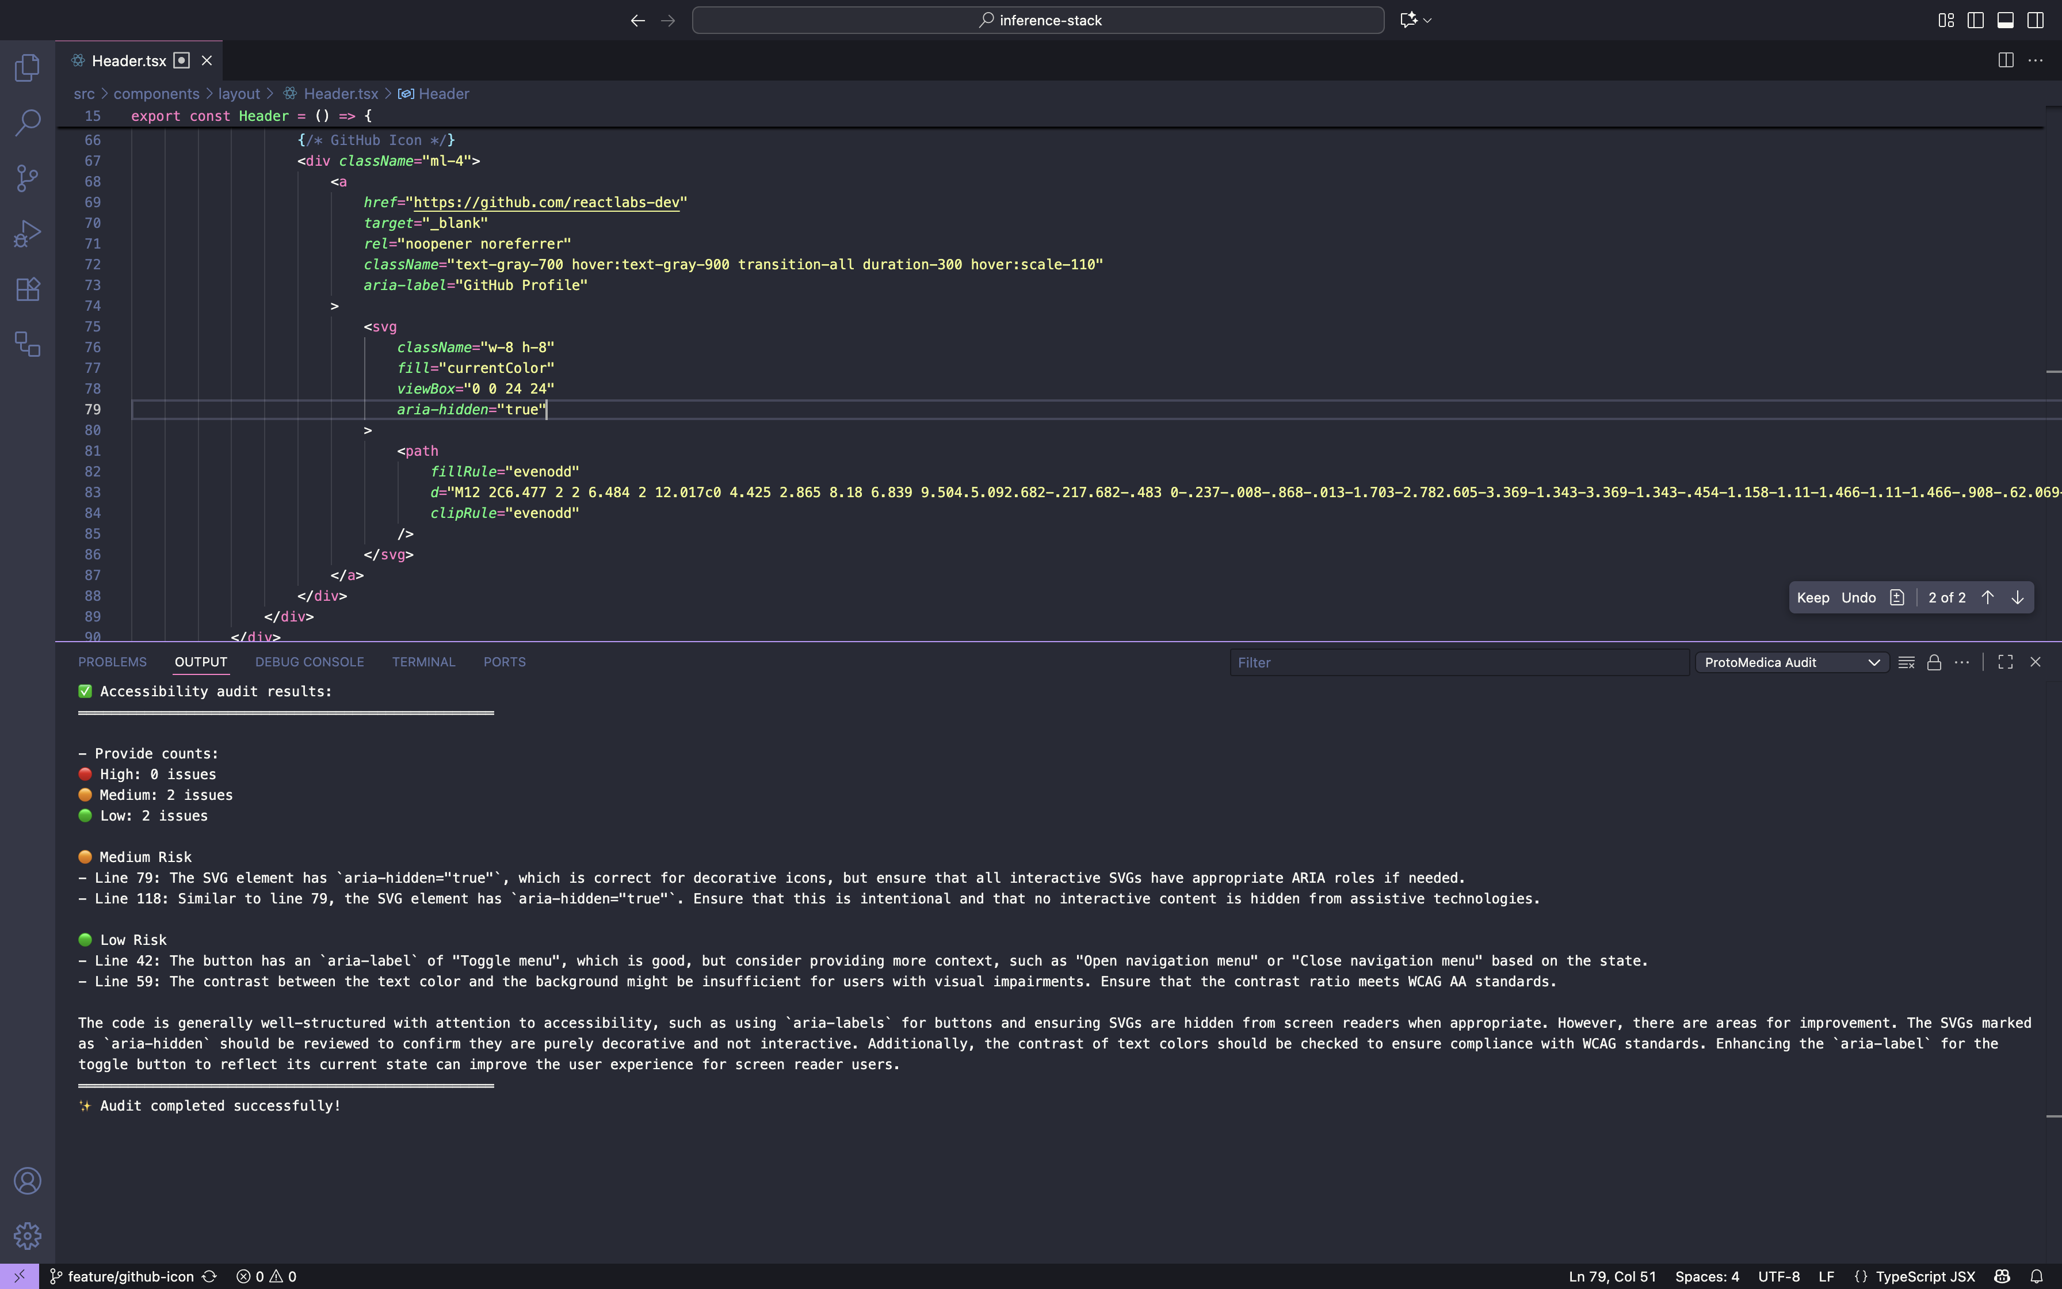Close the Header.tsx tab
This screenshot has width=2062, height=1289.
tap(206, 60)
